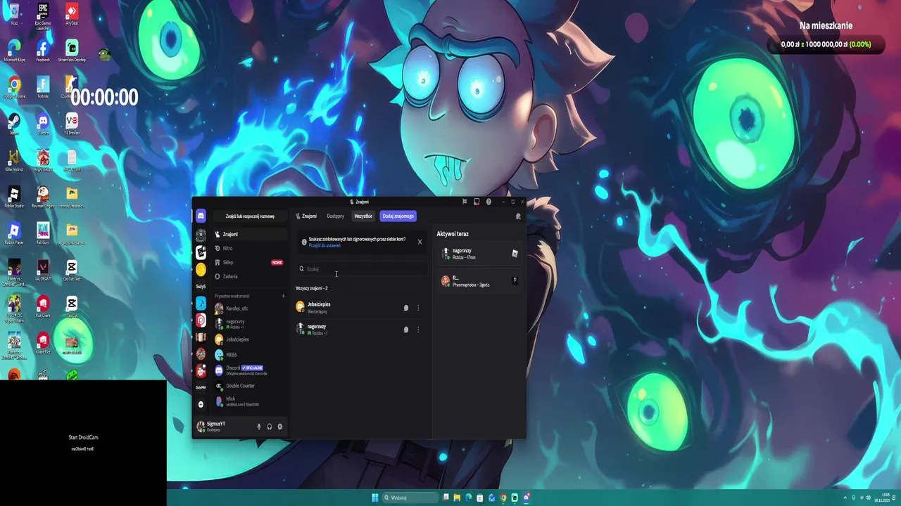Message nagorxvzy via chat bubble icon
Viewport: 901px width, 506px height.
pyautogui.click(x=405, y=330)
